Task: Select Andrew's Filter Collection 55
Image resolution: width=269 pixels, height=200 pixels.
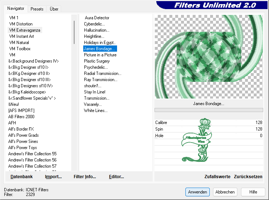Action: click(32, 154)
